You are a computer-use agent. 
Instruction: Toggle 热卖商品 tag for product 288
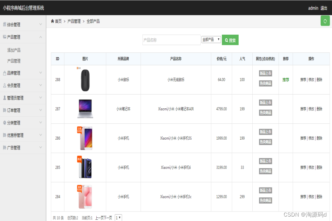pos(266,83)
